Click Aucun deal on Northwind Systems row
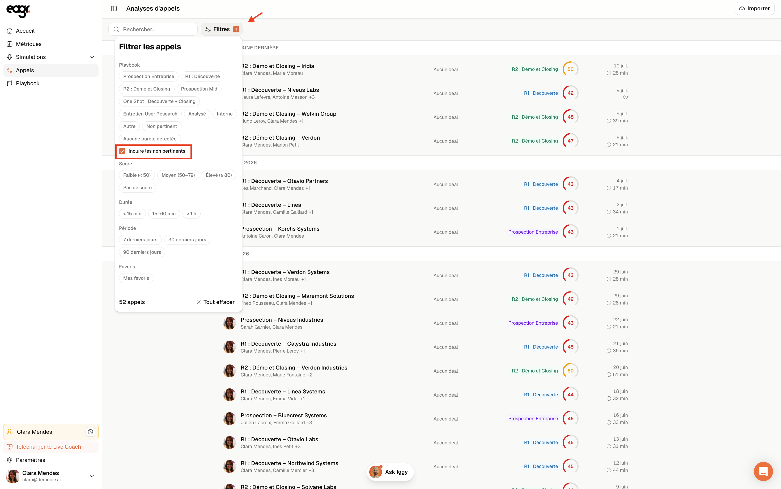 [445, 467]
